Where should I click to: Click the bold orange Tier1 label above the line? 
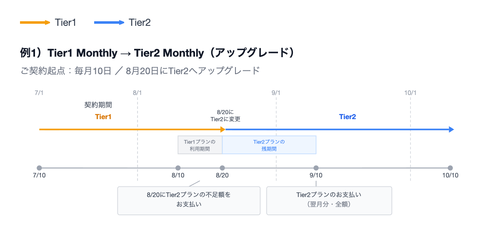[103, 117]
